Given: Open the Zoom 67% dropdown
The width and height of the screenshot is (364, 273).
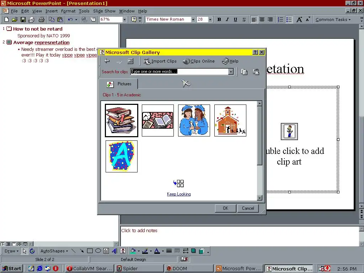Looking at the screenshot, I should (125, 20).
